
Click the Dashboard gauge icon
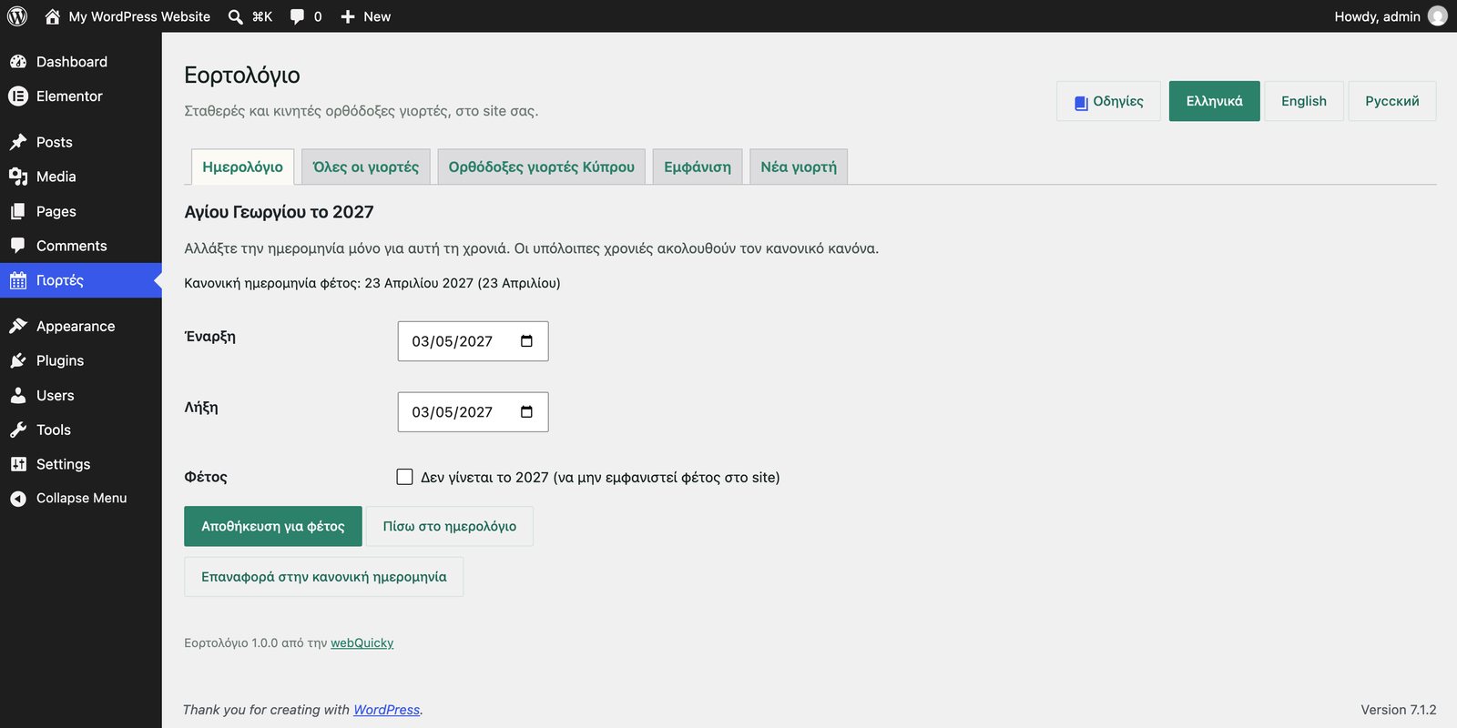click(x=18, y=62)
